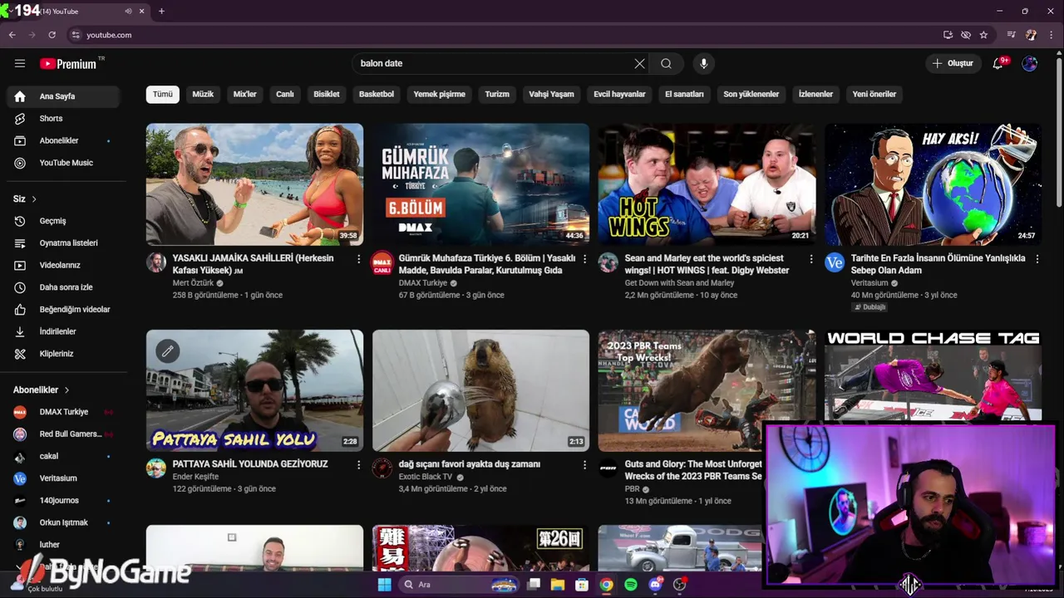Select the Basketbol filter chip

click(377, 94)
